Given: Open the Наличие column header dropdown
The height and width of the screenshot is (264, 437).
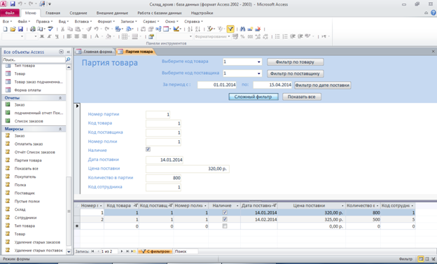Looking at the screenshot, I should click(x=237, y=206).
